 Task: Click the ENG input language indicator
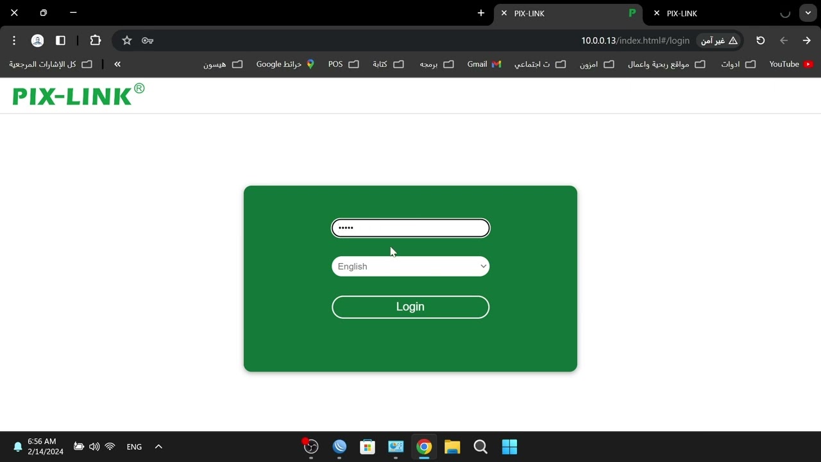134,447
